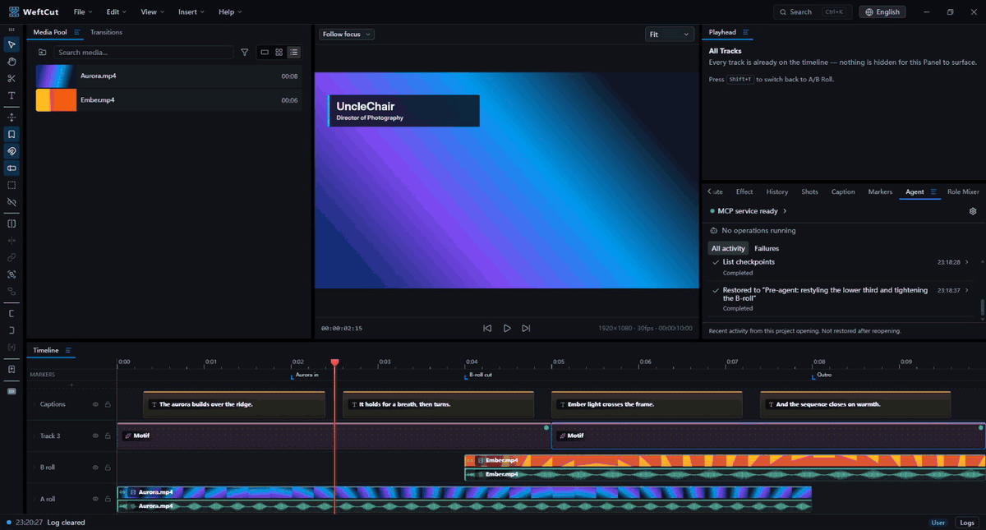Hide the A roll track eye icon
The height and width of the screenshot is (530, 986).
coord(95,499)
